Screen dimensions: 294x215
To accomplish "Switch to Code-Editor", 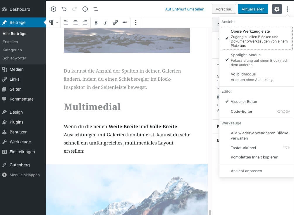I will click(x=242, y=111).
